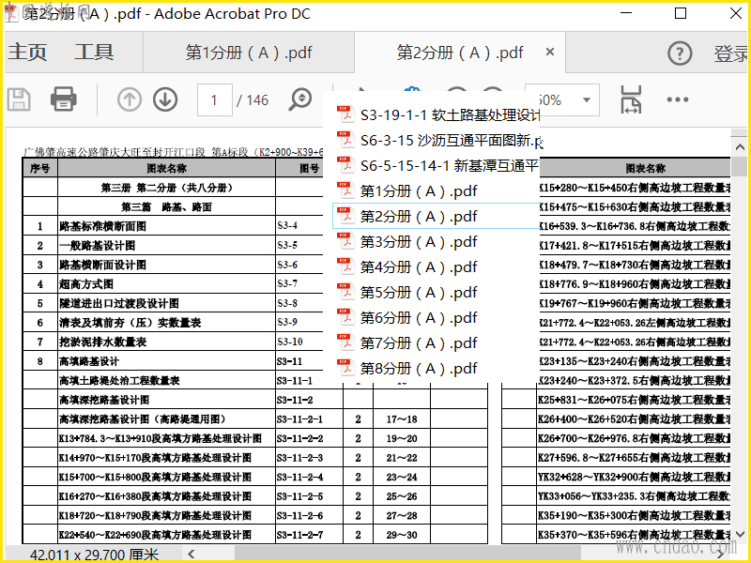The height and width of the screenshot is (563, 751).
Task: Open the Help question mark
Action: point(680,53)
